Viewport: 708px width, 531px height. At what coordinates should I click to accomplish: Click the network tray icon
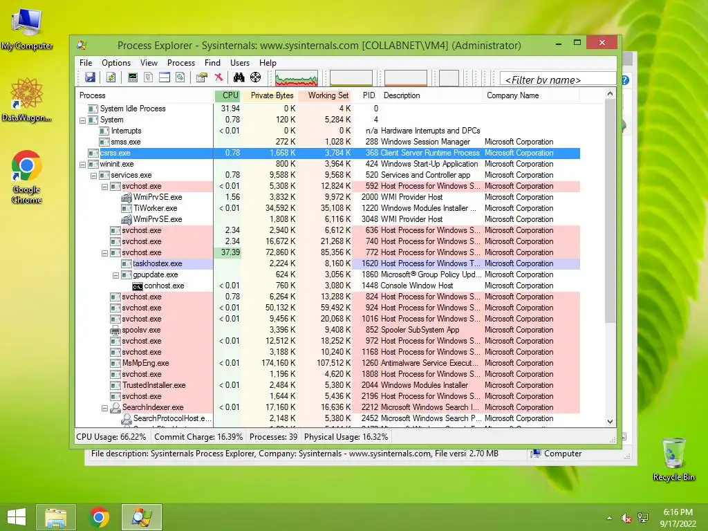coord(643,518)
